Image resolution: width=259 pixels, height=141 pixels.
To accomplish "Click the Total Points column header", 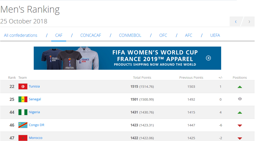I will pos(142,77).
